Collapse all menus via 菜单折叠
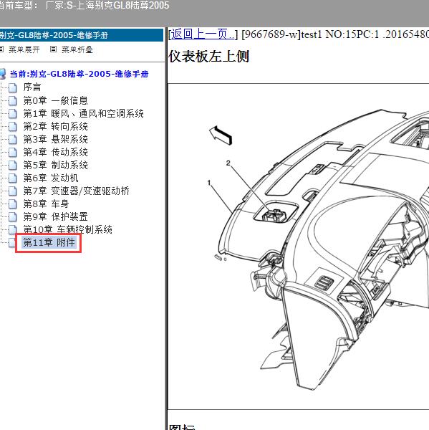Screen dimensions: 429x430 (77, 49)
